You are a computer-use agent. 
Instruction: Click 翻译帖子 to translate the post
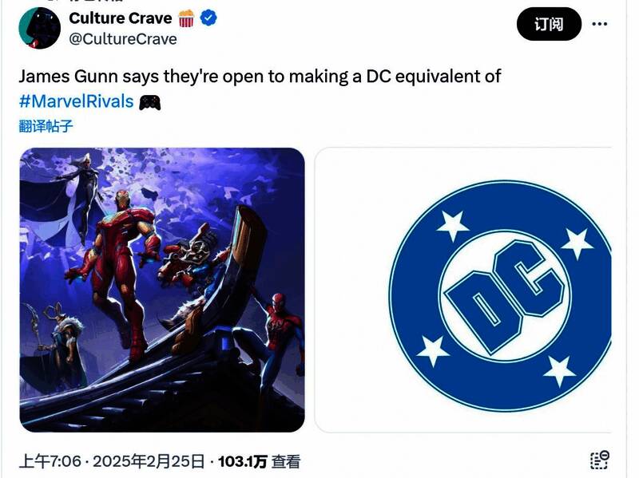click(x=46, y=126)
